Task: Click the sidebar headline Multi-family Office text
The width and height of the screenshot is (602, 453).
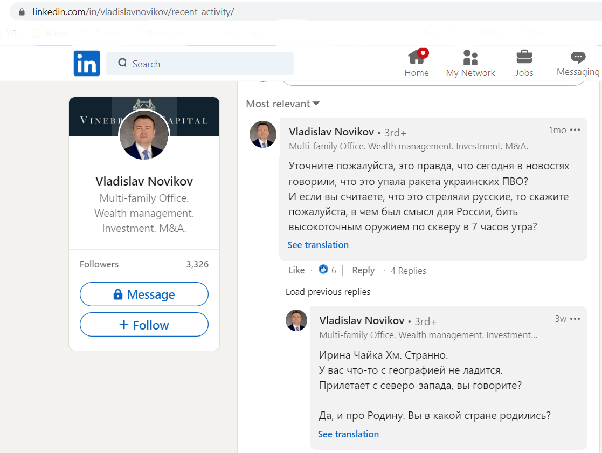Action: [x=144, y=213]
